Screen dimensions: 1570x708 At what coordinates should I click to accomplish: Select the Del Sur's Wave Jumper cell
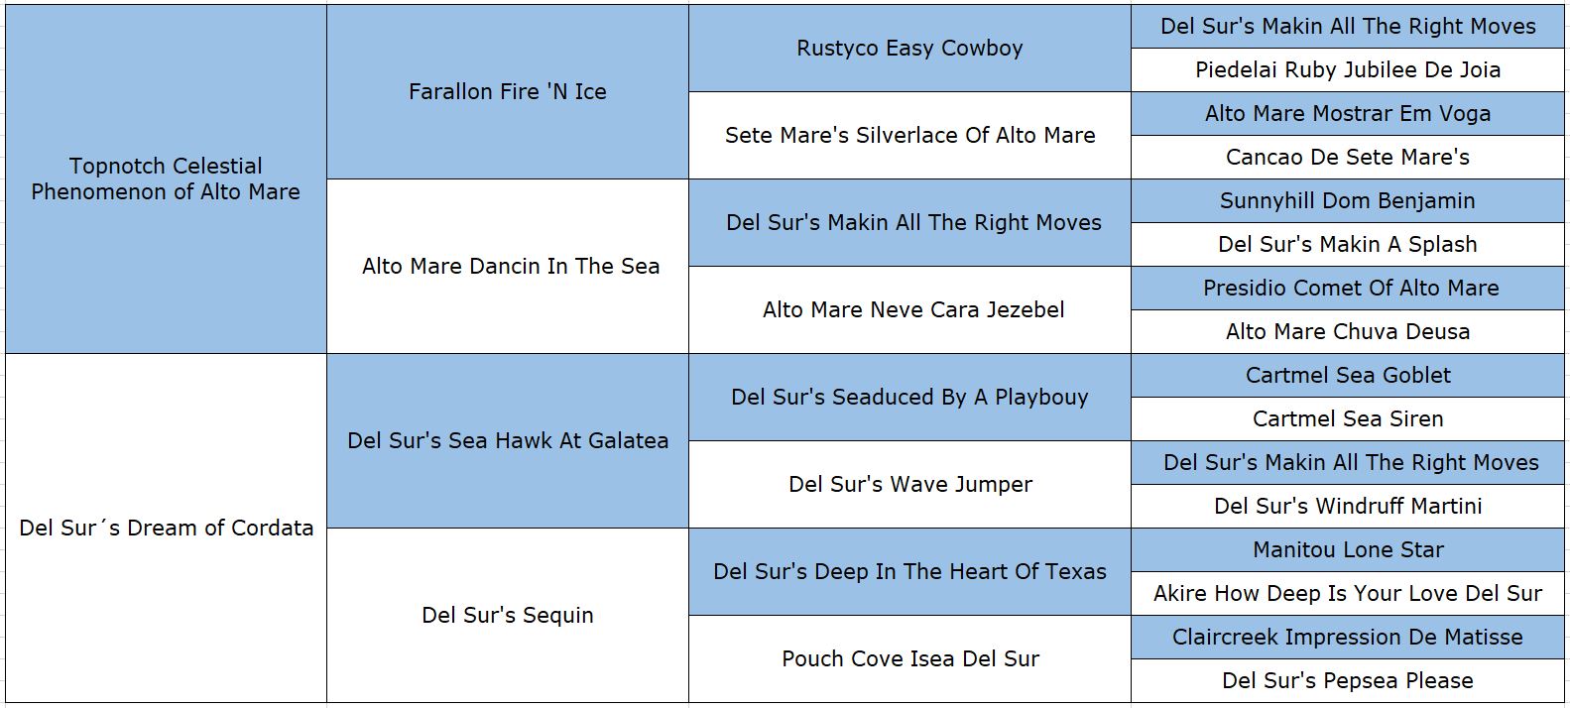click(x=909, y=484)
